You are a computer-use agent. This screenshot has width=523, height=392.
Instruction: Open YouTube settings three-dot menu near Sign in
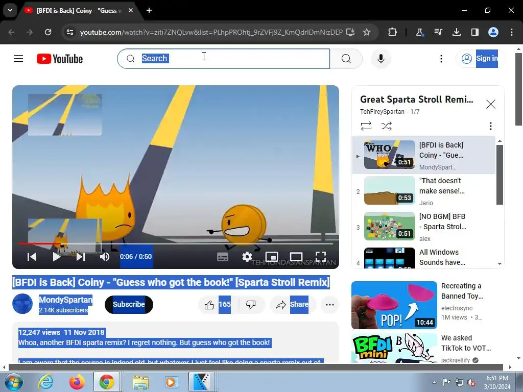(441, 59)
